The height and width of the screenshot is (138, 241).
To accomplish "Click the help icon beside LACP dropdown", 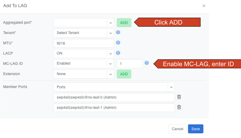I will tap(118, 53).
